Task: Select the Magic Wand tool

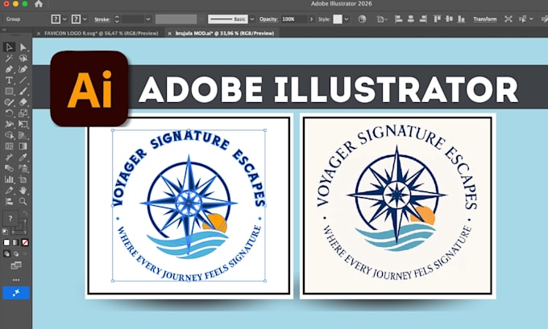Action: click(9, 58)
